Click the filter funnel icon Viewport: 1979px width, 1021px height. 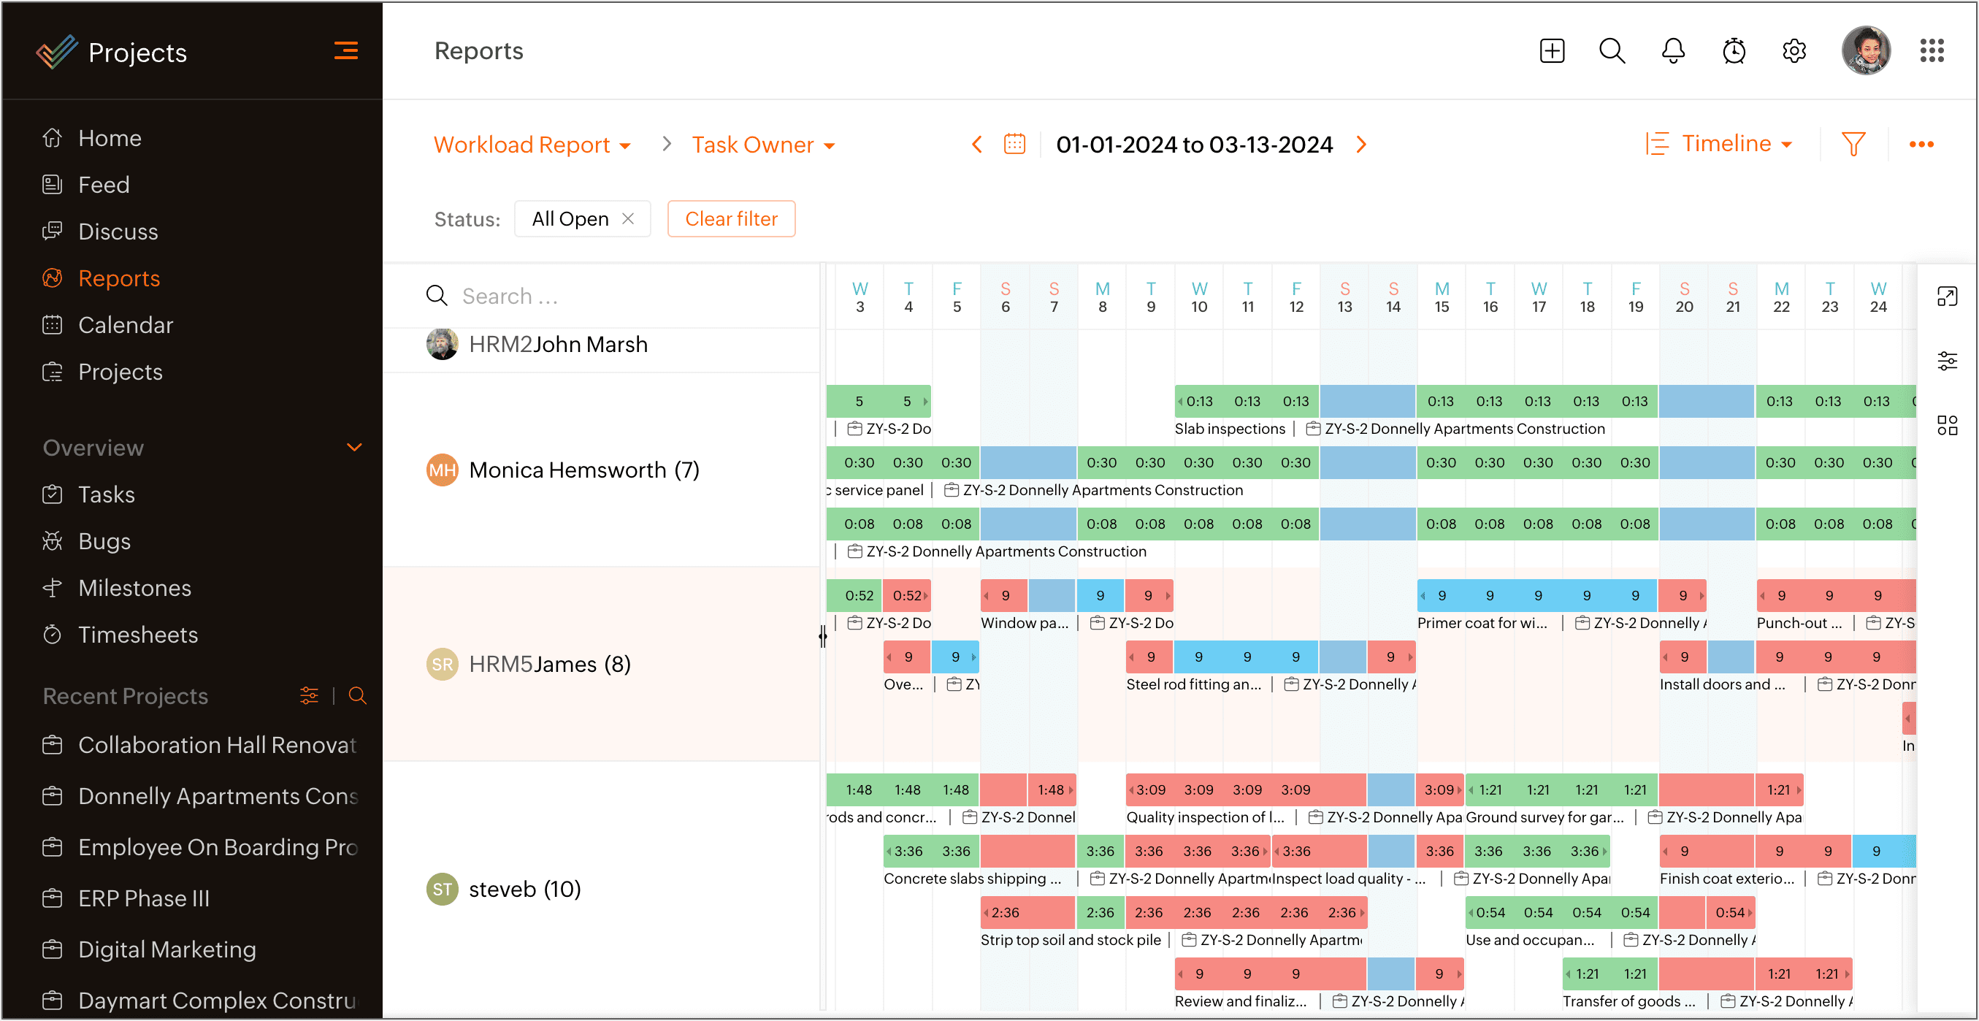coord(1853,144)
